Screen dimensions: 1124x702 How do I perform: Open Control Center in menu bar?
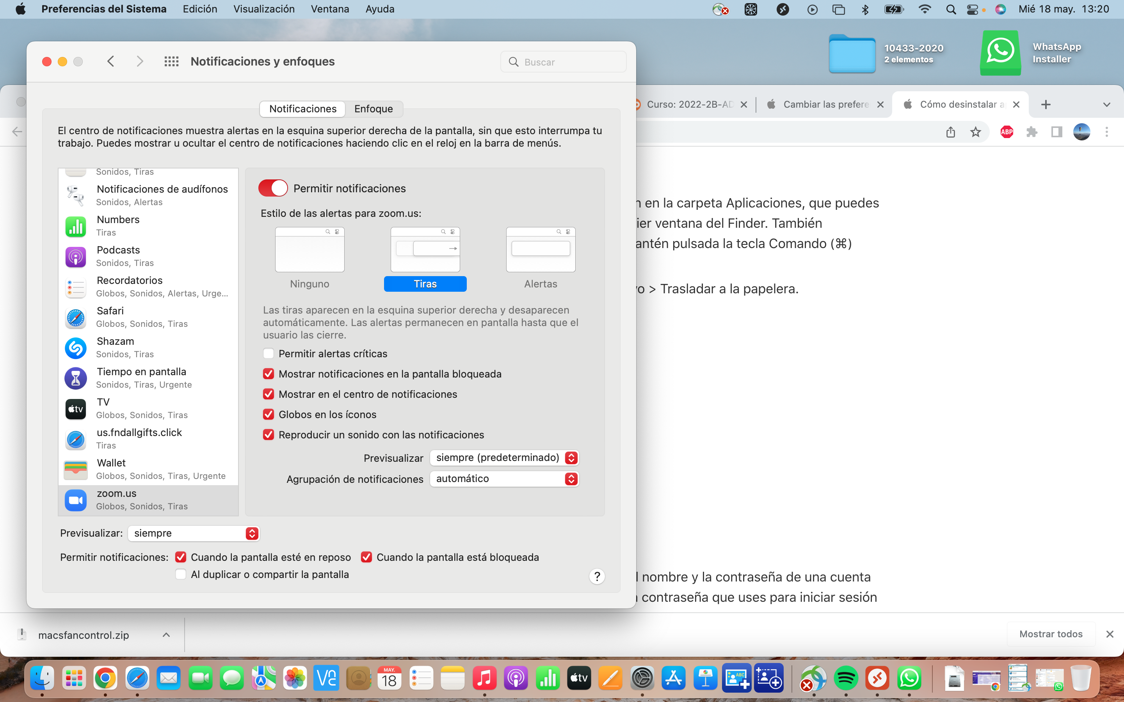(x=972, y=9)
